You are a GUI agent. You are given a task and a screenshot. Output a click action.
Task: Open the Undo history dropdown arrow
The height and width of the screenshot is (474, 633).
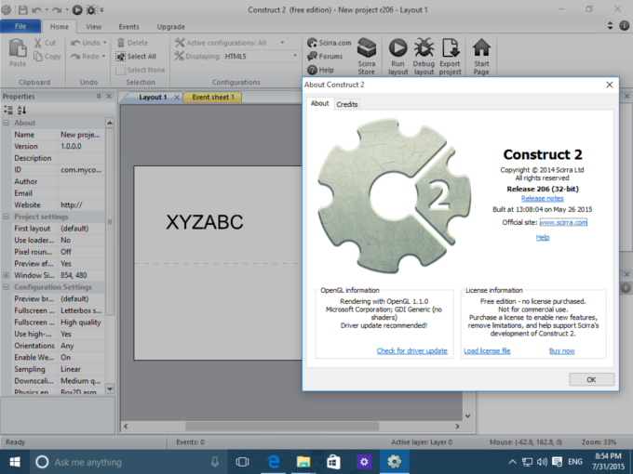coord(104,43)
